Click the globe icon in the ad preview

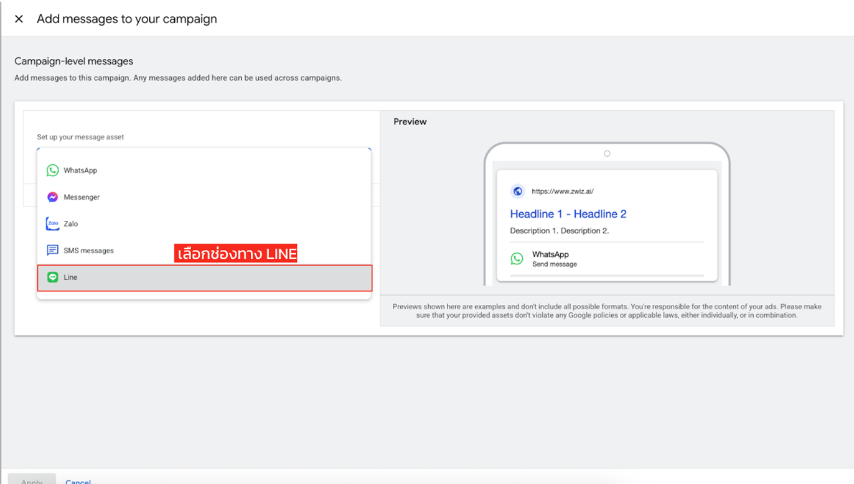point(517,192)
